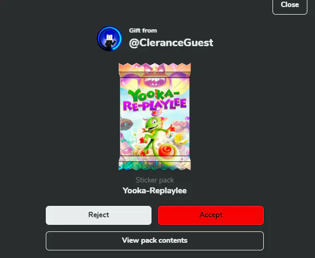This screenshot has width=315, height=258.
Task: Click the small bat above the chameleon's head
Action: 157,114
